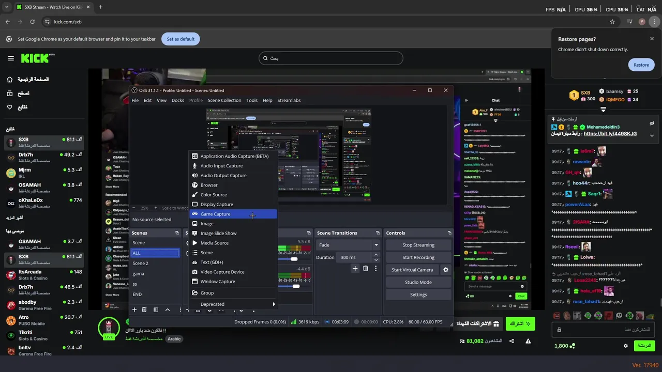Image resolution: width=662 pixels, height=372 pixels.
Task: Choose Window Capture from source menu
Action: [233, 282]
